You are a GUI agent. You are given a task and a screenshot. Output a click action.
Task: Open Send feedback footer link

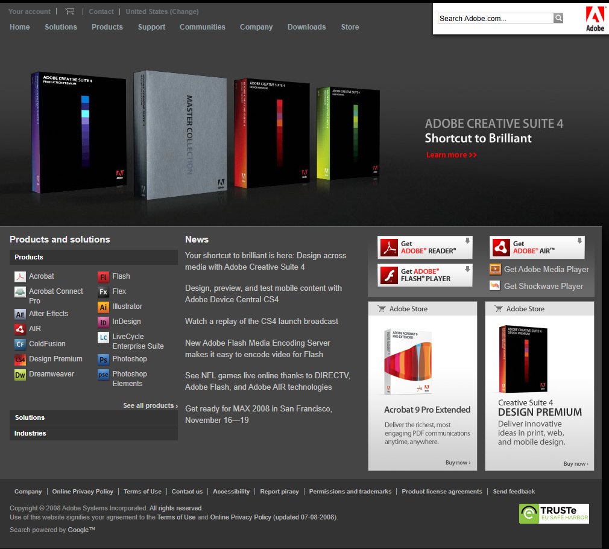coord(514,492)
